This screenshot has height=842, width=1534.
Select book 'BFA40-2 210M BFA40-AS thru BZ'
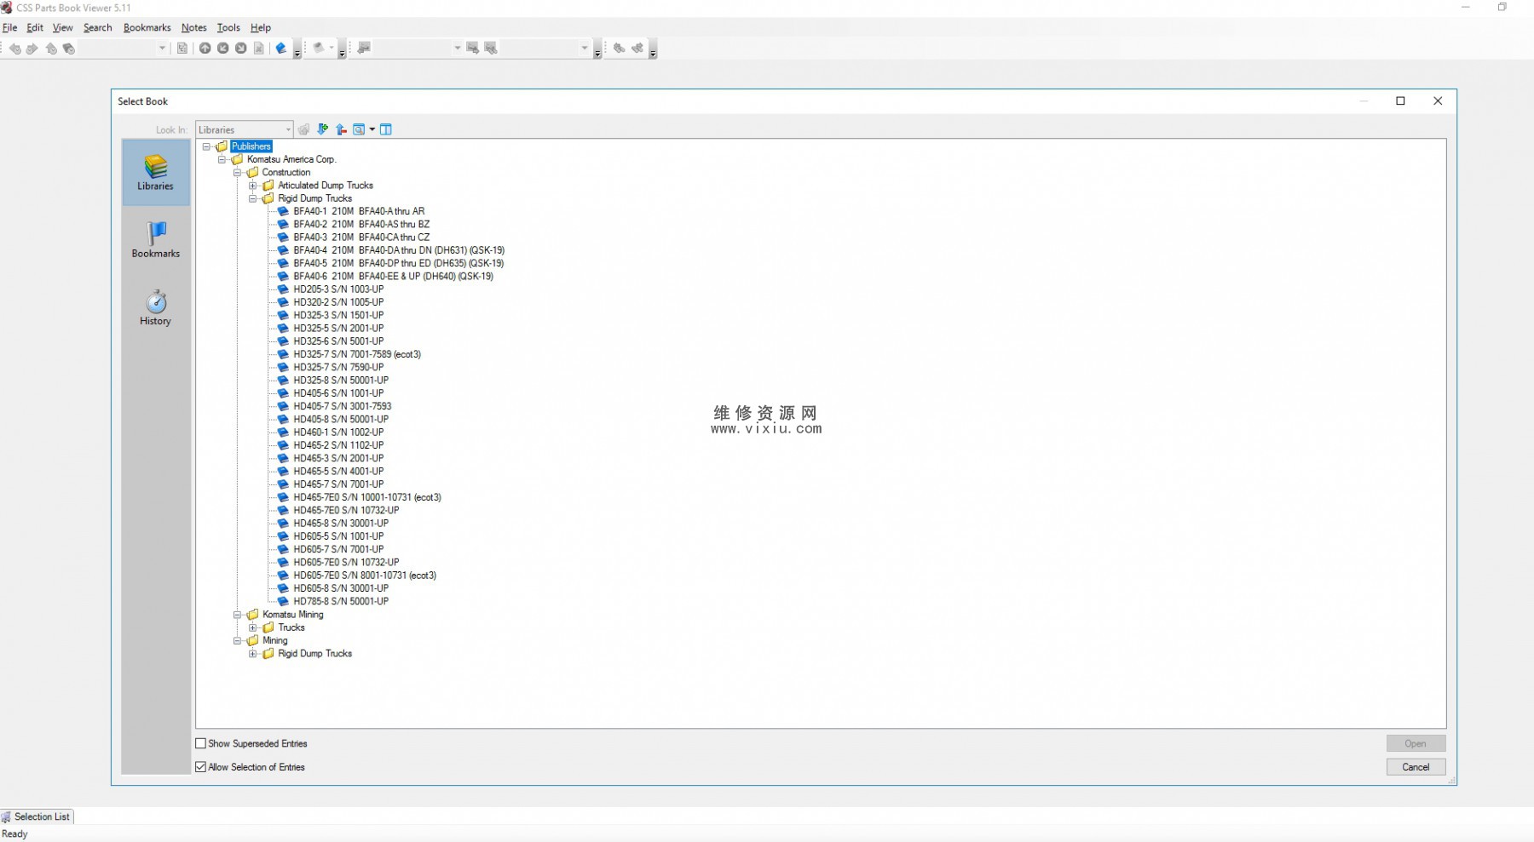[x=361, y=224]
